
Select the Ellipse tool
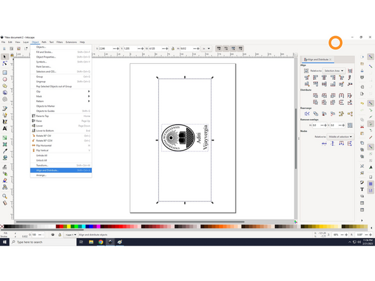4,79
